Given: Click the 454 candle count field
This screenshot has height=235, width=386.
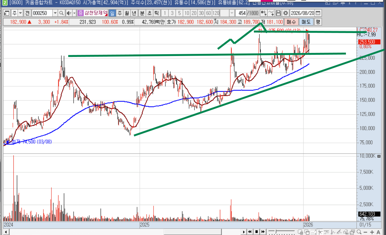Looking at the screenshot, I should 241,13.
